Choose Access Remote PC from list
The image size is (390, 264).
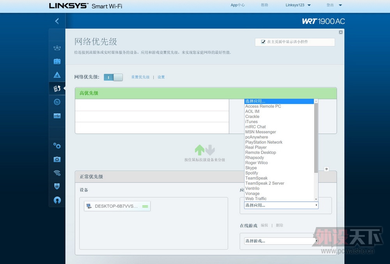tap(279, 107)
